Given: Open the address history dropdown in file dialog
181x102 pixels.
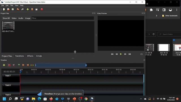Looking at the screenshot, I should 149,34.
